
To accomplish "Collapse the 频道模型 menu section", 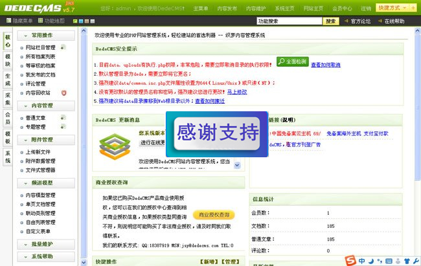I will click(x=46, y=183).
